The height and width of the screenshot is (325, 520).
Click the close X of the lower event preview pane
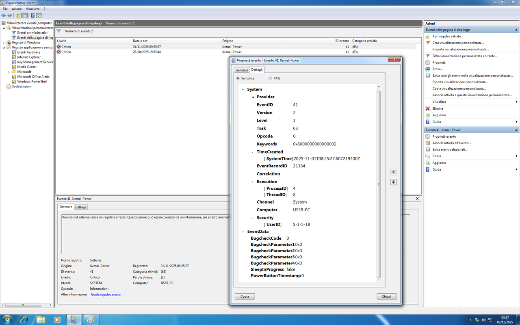point(417,199)
